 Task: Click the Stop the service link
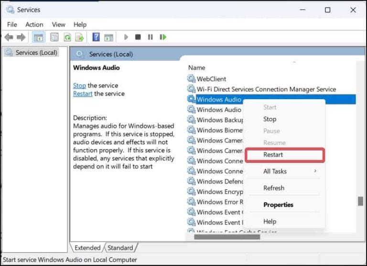tap(79, 86)
